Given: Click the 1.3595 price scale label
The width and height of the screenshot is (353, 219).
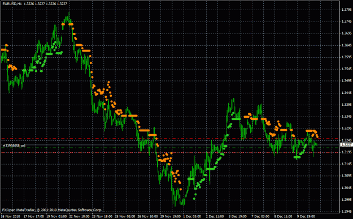Looking at the screenshot, I should 346,57.
